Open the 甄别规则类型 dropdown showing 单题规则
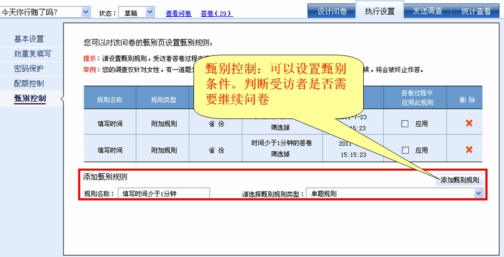The image size is (504, 257). point(478,193)
